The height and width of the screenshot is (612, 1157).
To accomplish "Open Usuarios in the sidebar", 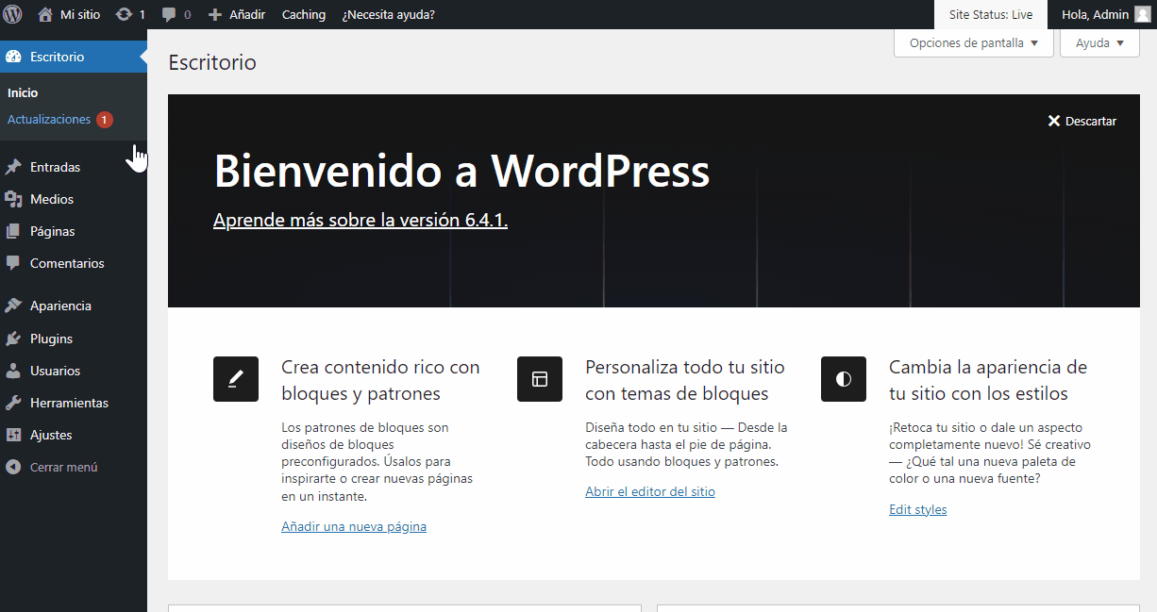I will pyautogui.click(x=74, y=371).
